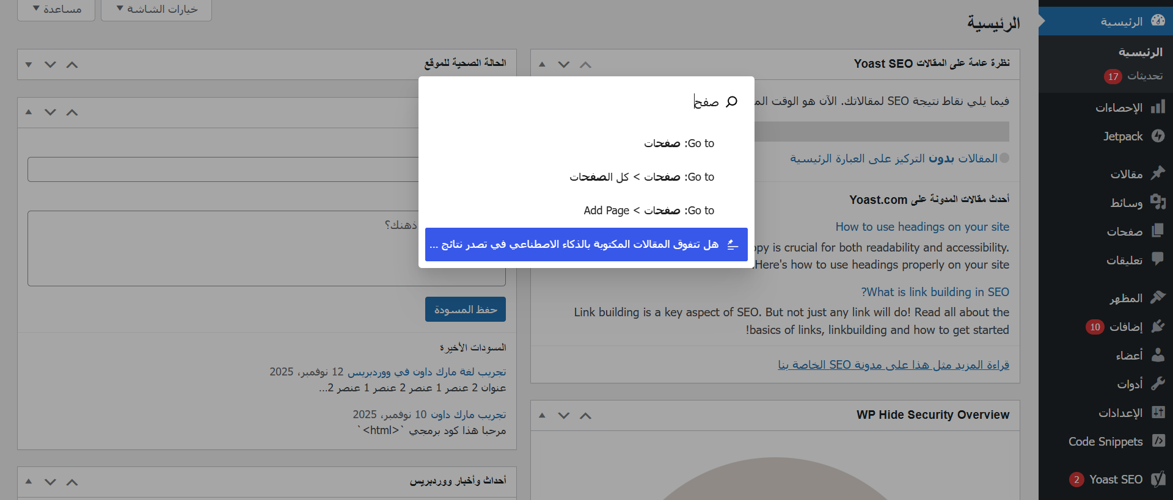Screen dimensions: 1173x500
Task: Move WP Hide Security Overview widget up
Action: [585, 415]
